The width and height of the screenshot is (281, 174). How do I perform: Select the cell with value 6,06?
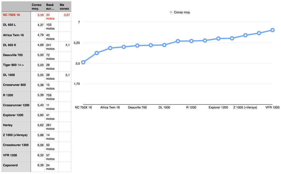coord(38,147)
